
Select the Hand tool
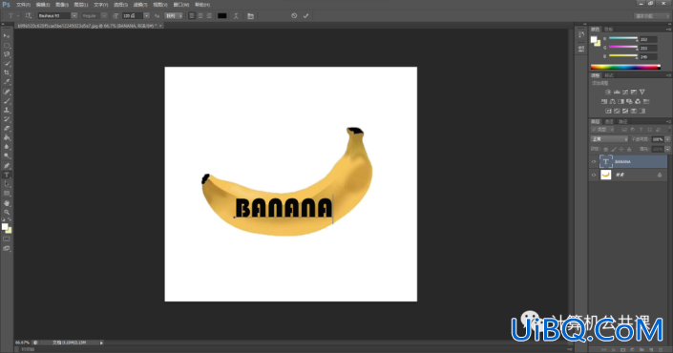tap(7, 203)
